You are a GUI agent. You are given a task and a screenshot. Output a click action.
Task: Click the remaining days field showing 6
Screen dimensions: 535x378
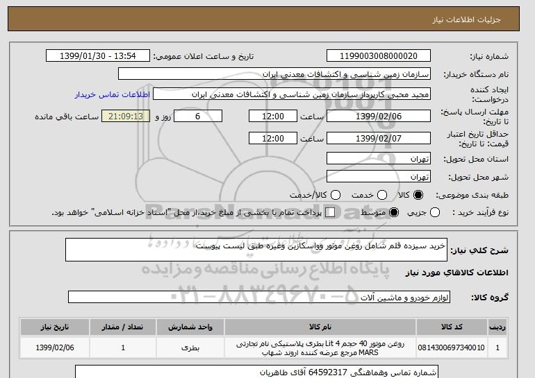click(x=198, y=116)
